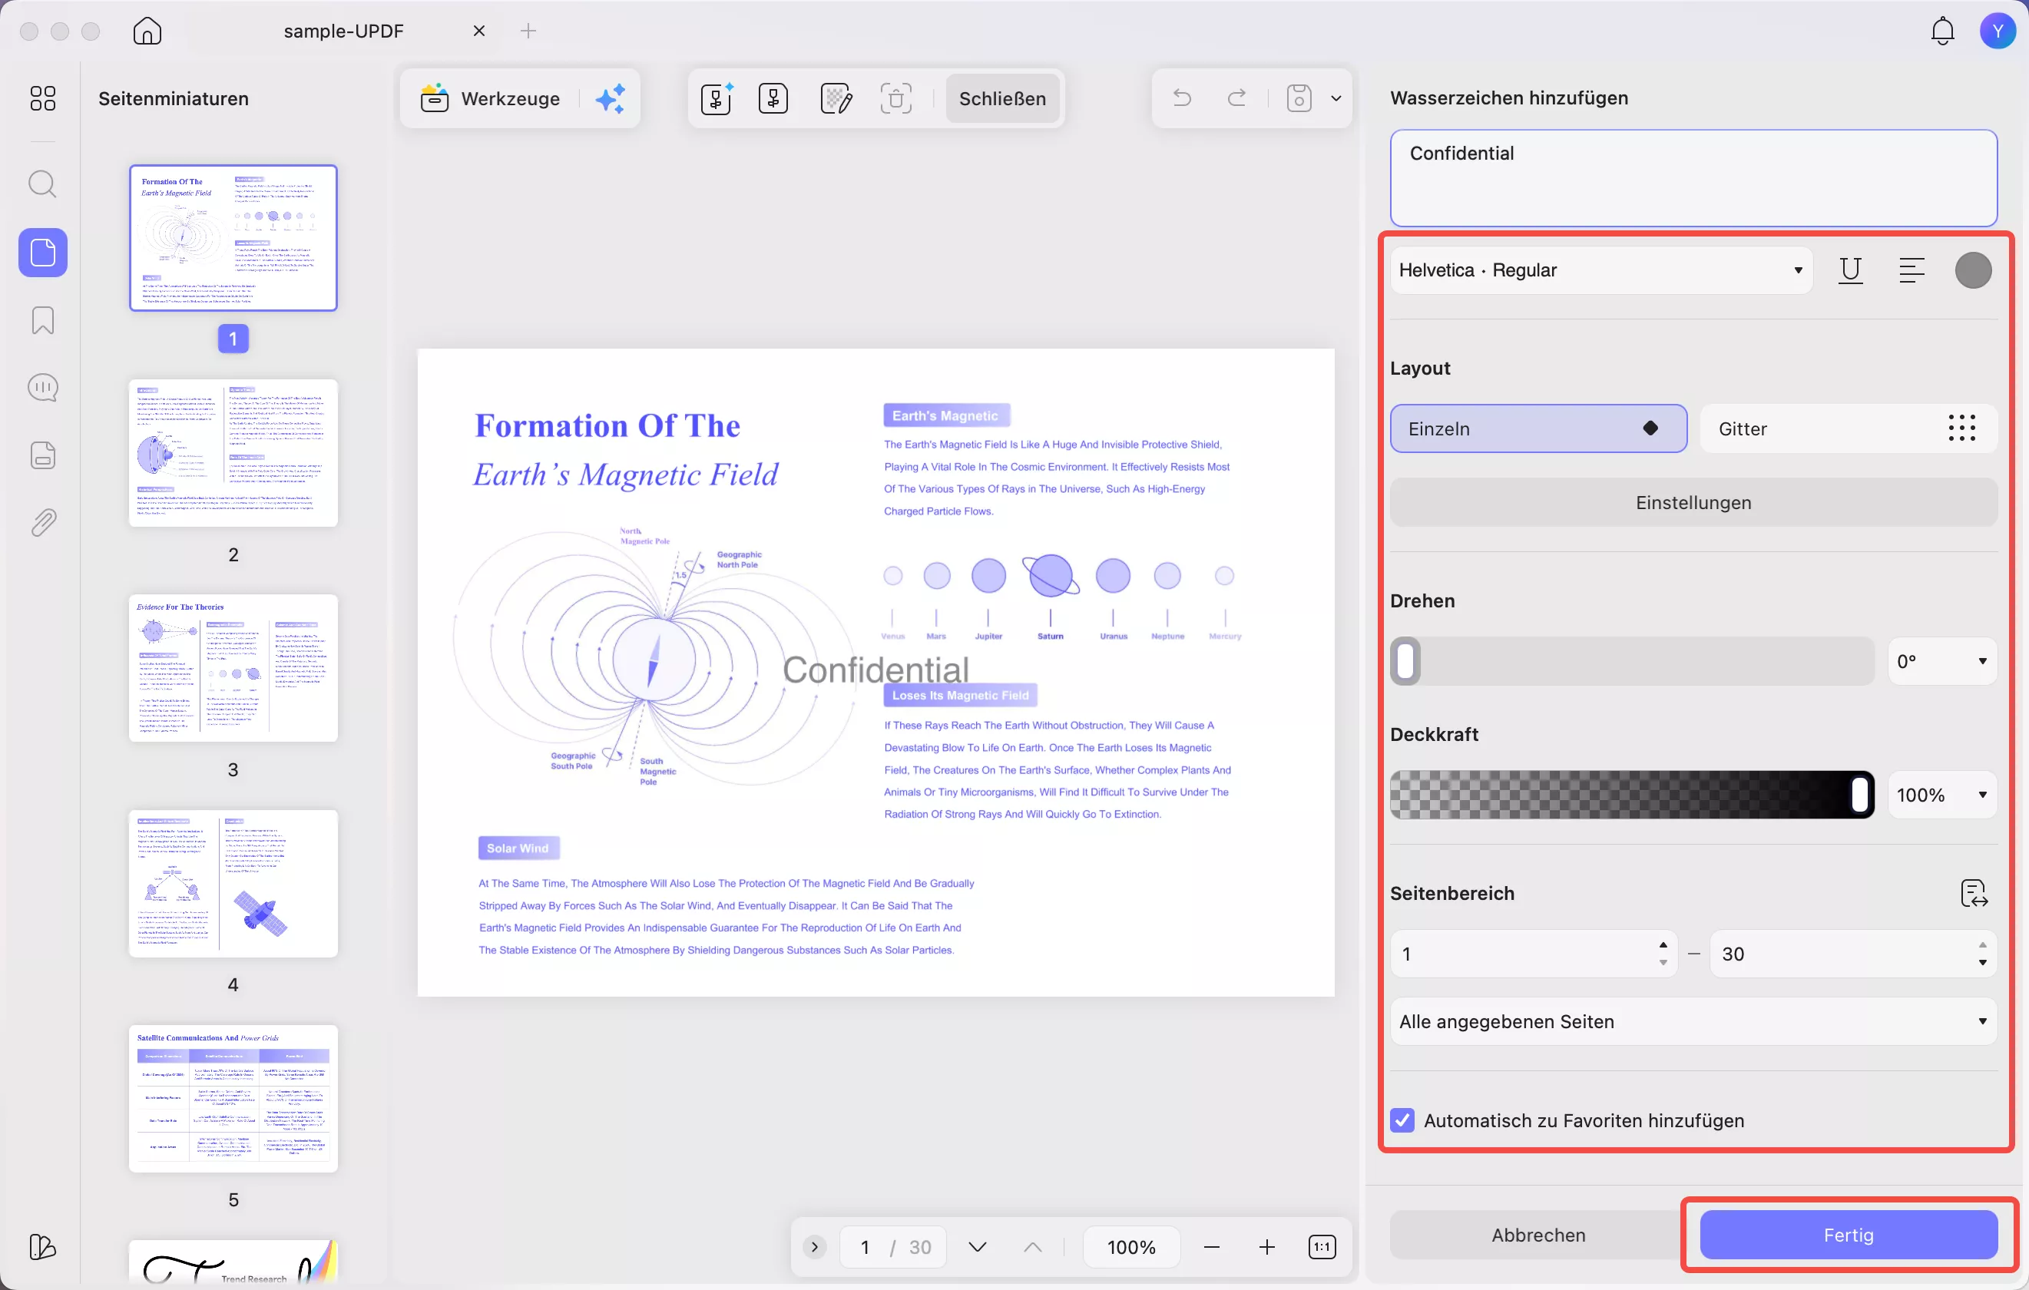Uncheck Automatisch zu Favoriten hinzufügen

[x=1403, y=1120]
